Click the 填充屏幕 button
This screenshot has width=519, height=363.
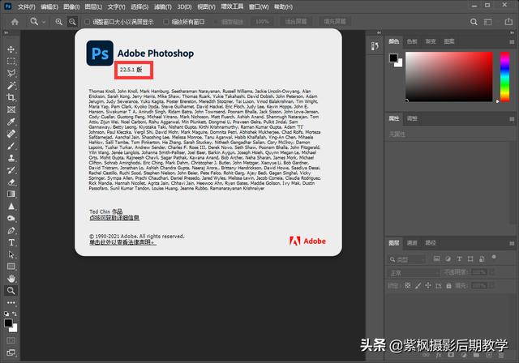coord(335,22)
